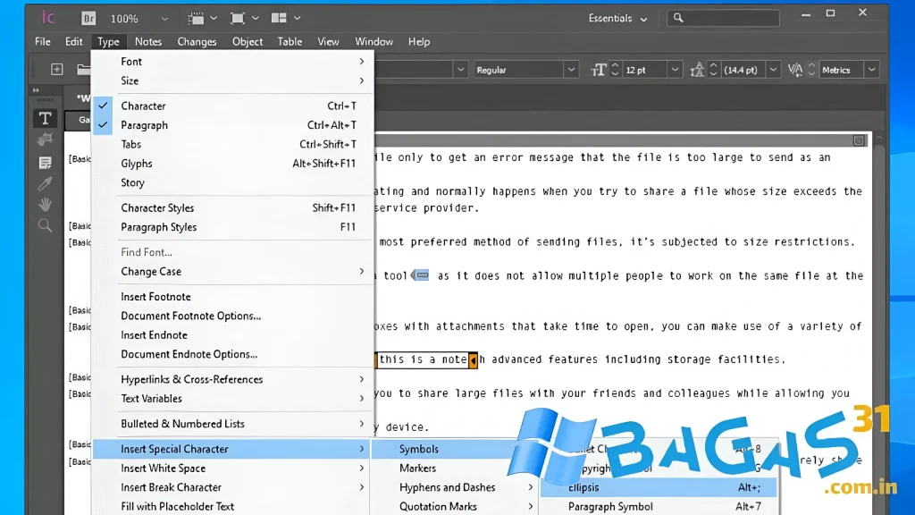Adjust the leading stepper arrows
Viewport: 915px width, 515px height.
(x=712, y=70)
